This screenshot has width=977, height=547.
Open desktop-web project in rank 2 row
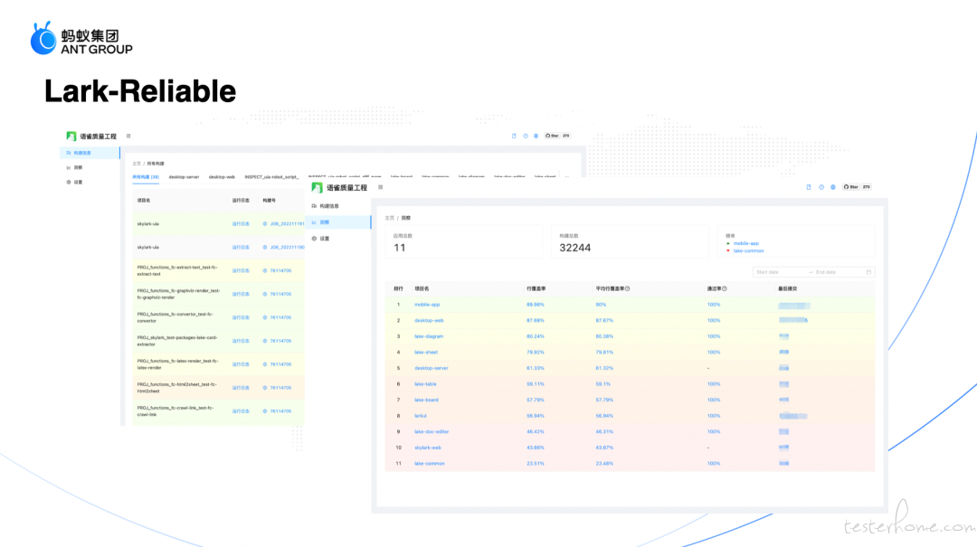[x=429, y=320]
